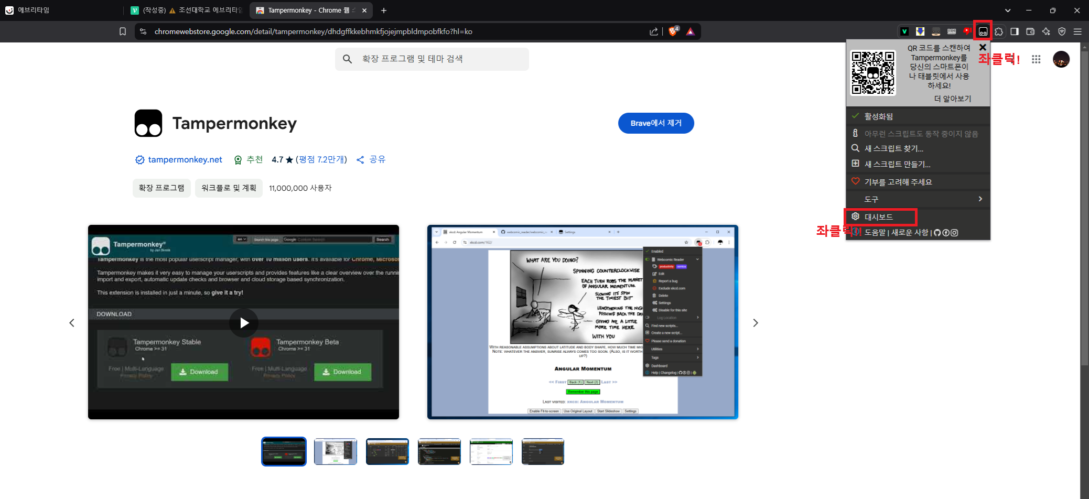
Task: Open Tampermonkey GitHub icon in popup footer
Action: [x=937, y=233]
